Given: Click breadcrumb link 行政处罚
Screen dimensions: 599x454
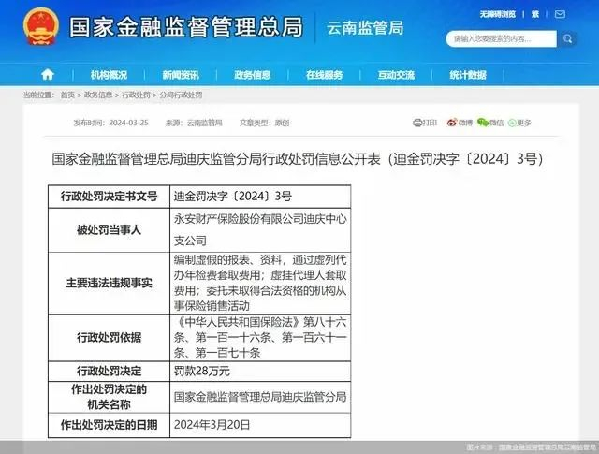Looking at the screenshot, I should [136, 95].
